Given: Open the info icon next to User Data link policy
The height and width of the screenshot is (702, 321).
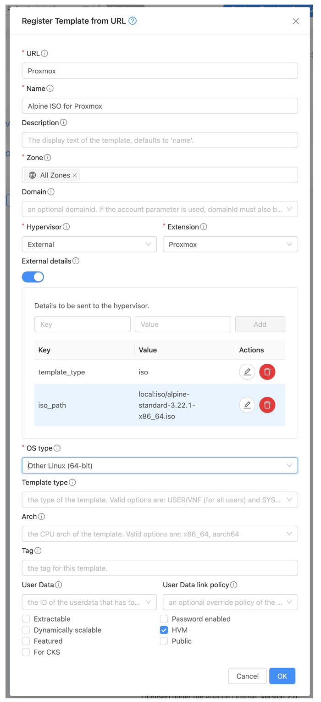Looking at the screenshot, I should pyautogui.click(x=235, y=585).
